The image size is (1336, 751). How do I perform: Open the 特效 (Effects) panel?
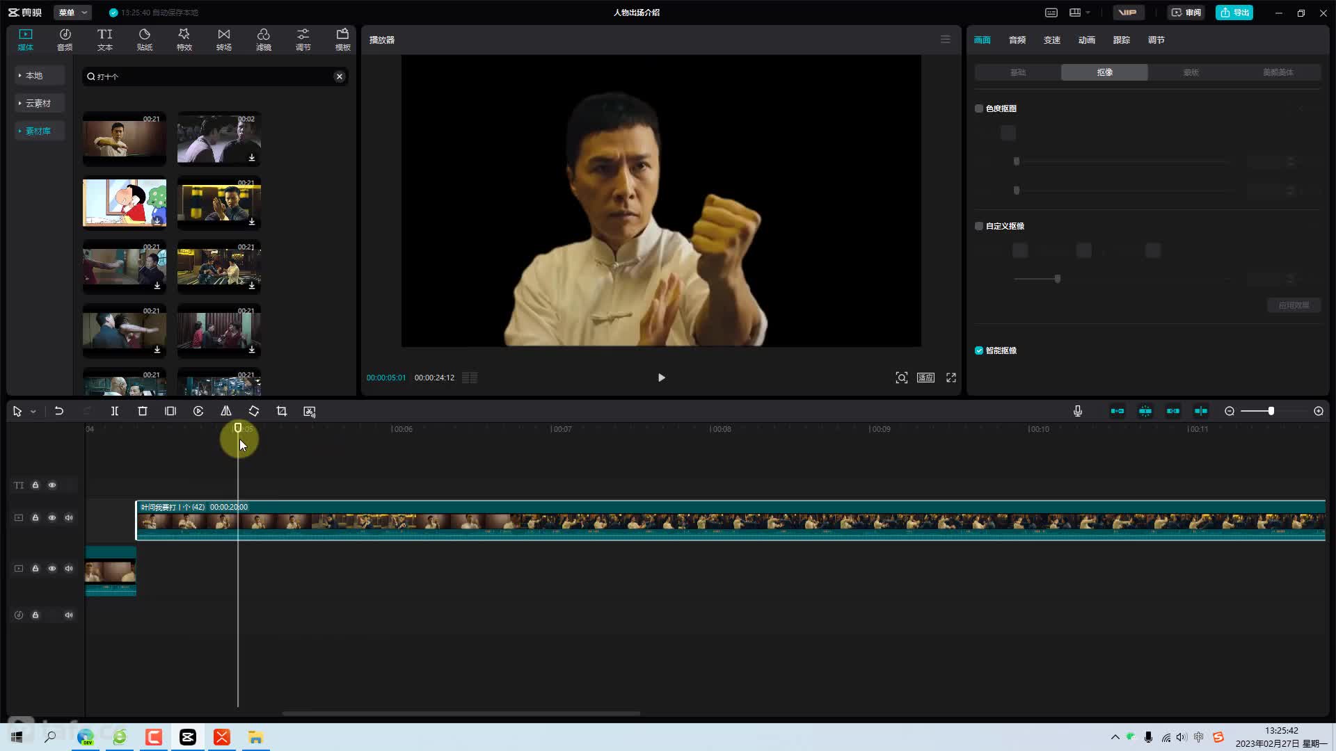coord(184,40)
